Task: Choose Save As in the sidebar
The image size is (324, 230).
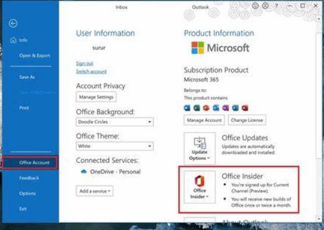Action: (27, 77)
